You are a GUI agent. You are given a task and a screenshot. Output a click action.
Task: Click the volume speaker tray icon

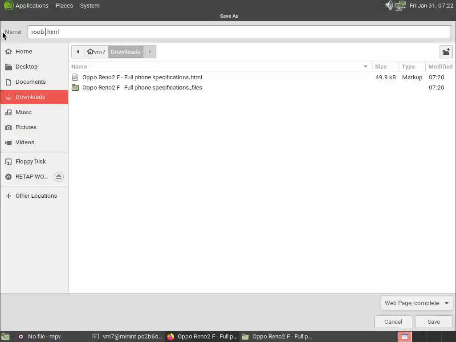tap(389, 5)
